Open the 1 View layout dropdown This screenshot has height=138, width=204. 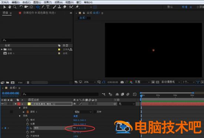tap(188, 82)
